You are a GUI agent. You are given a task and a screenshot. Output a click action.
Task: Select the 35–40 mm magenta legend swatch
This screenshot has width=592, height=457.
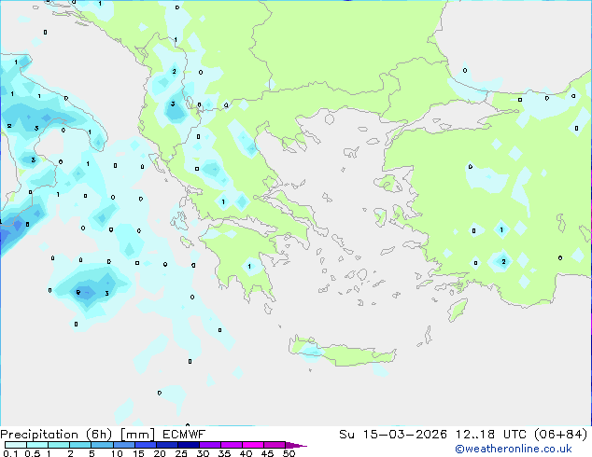click(232, 445)
